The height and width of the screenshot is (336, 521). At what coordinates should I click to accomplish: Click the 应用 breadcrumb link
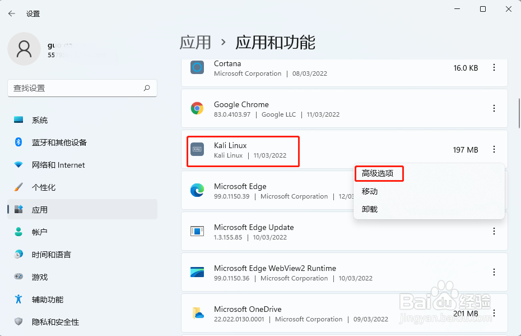tap(196, 43)
